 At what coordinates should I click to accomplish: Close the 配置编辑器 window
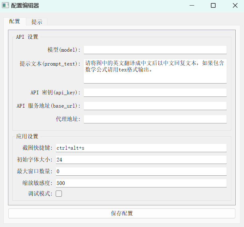235,6
